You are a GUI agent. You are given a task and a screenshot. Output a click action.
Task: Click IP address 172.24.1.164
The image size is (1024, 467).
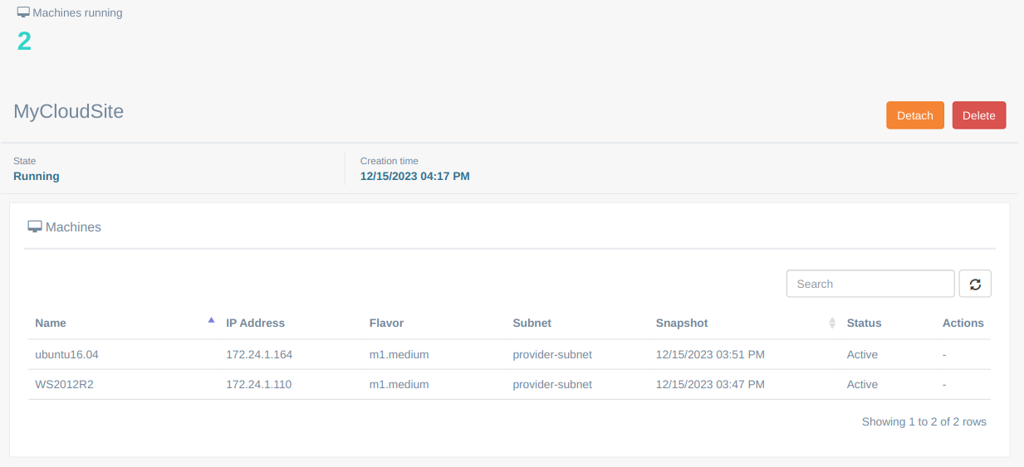(x=259, y=354)
